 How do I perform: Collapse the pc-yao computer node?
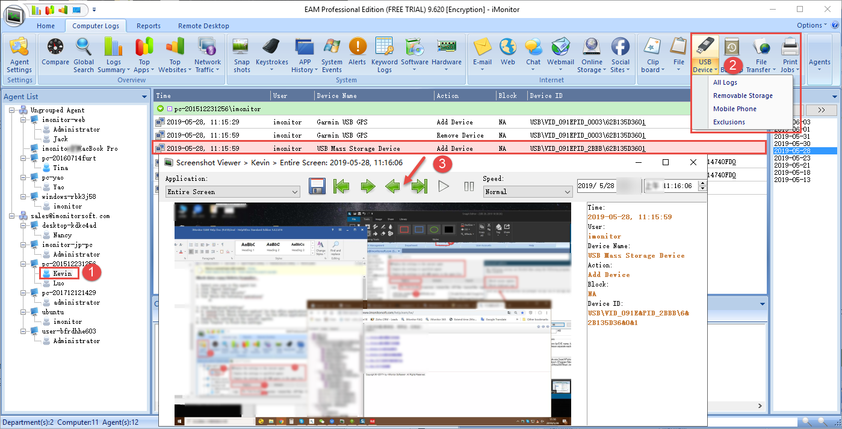25,177
